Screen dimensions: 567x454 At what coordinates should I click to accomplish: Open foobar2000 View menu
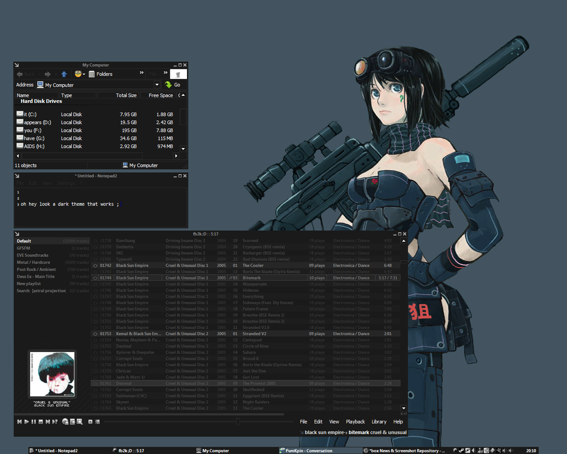(x=334, y=422)
